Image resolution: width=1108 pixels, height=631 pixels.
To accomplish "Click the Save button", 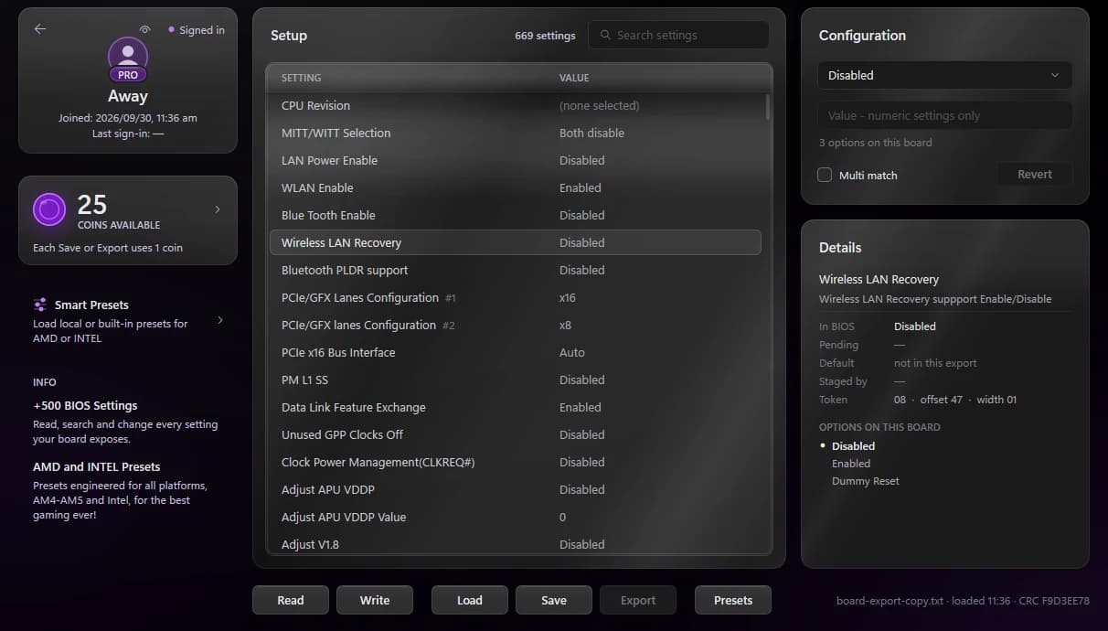I will tap(554, 600).
